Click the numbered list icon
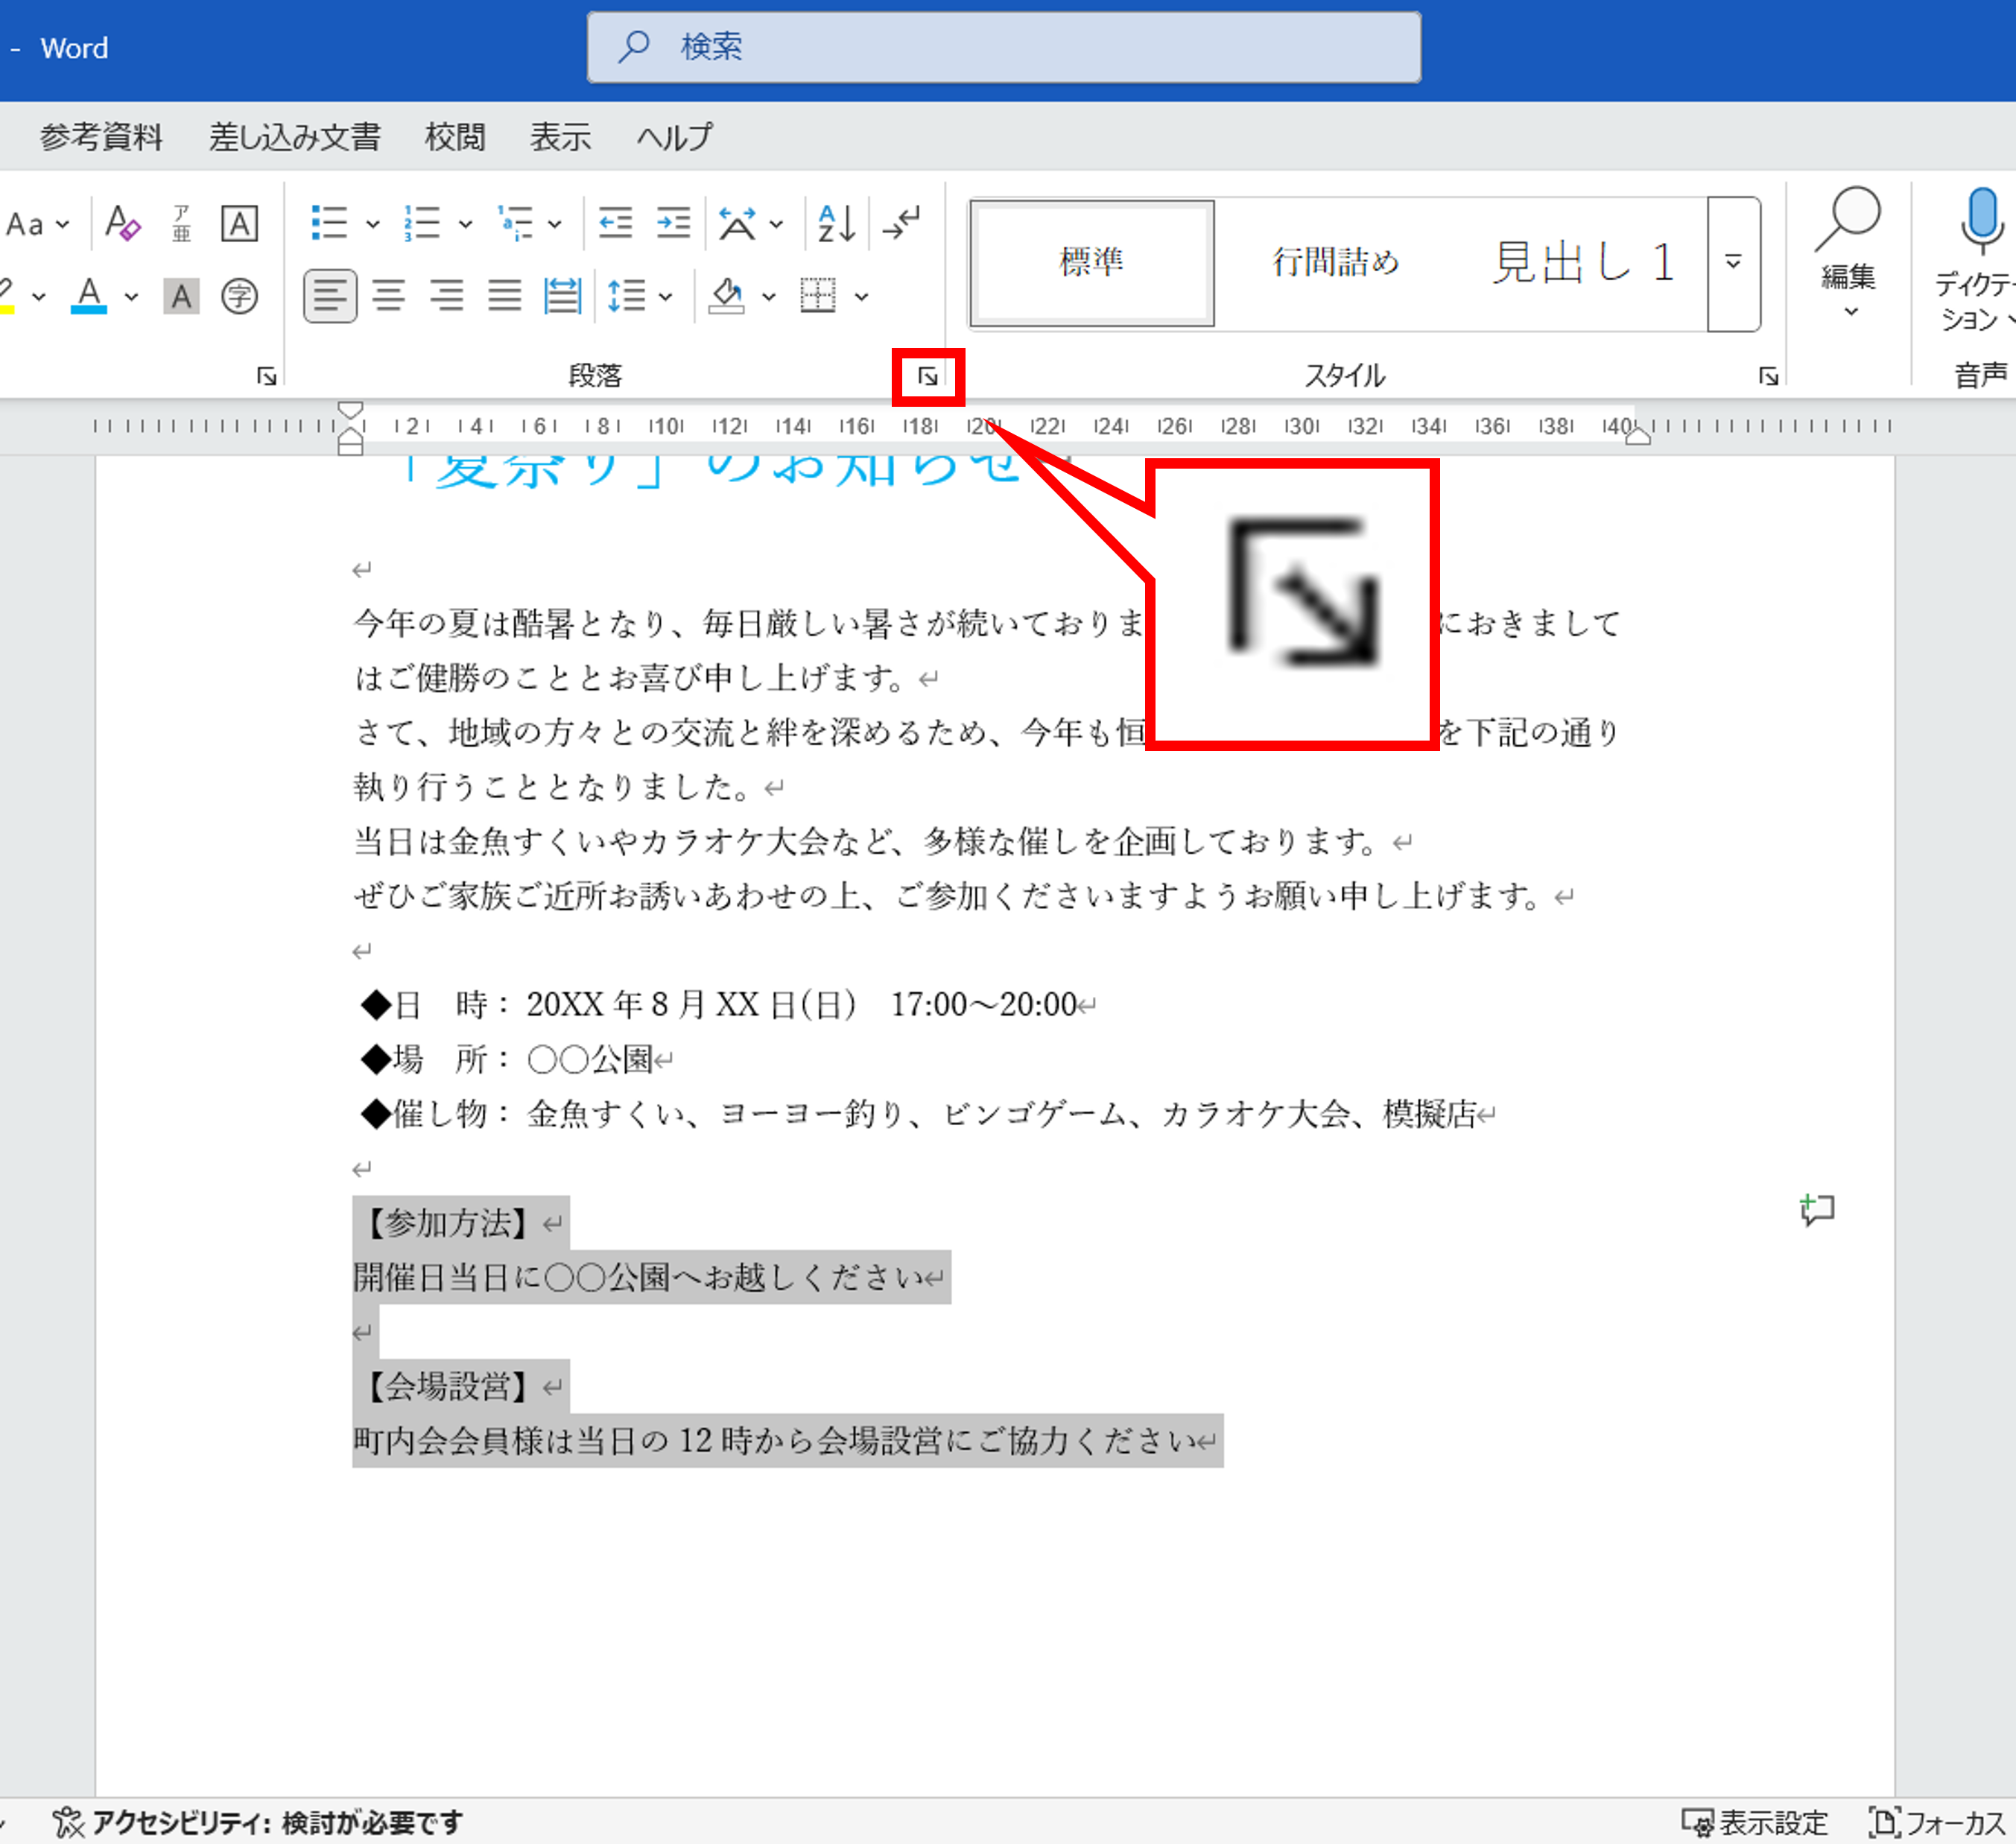Image resolution: width=2016 pixels, height=1844 pixels. (422, 223)
